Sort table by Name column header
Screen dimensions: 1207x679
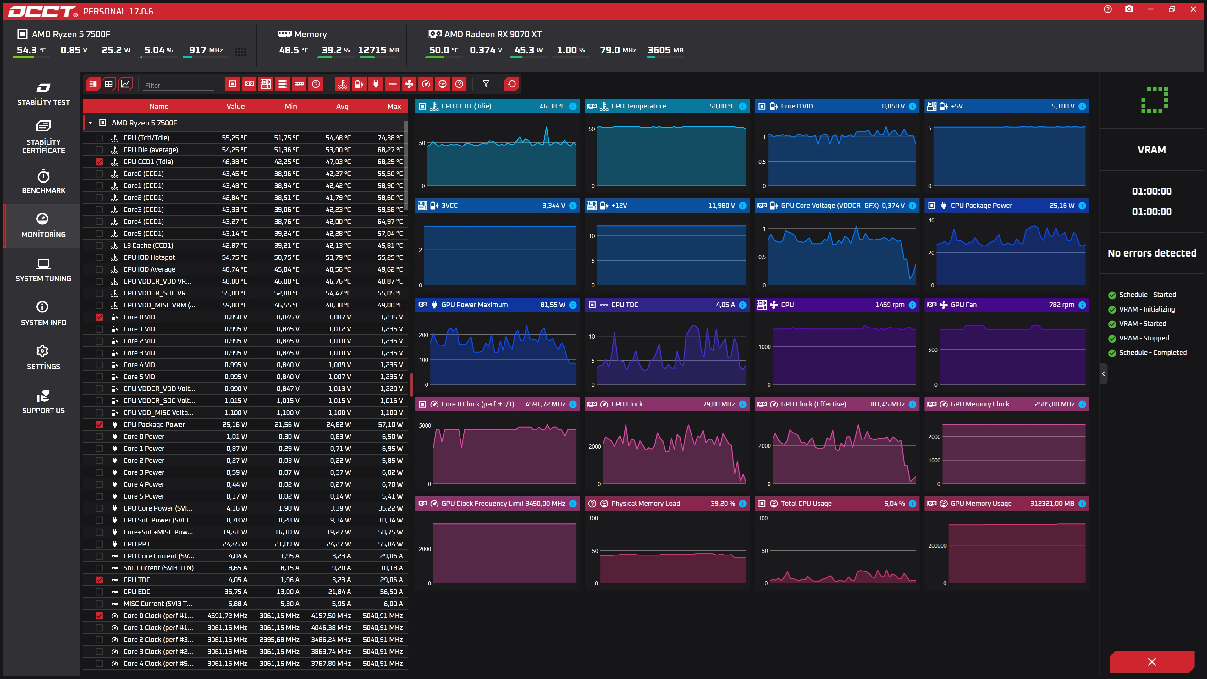click(159, 106)
